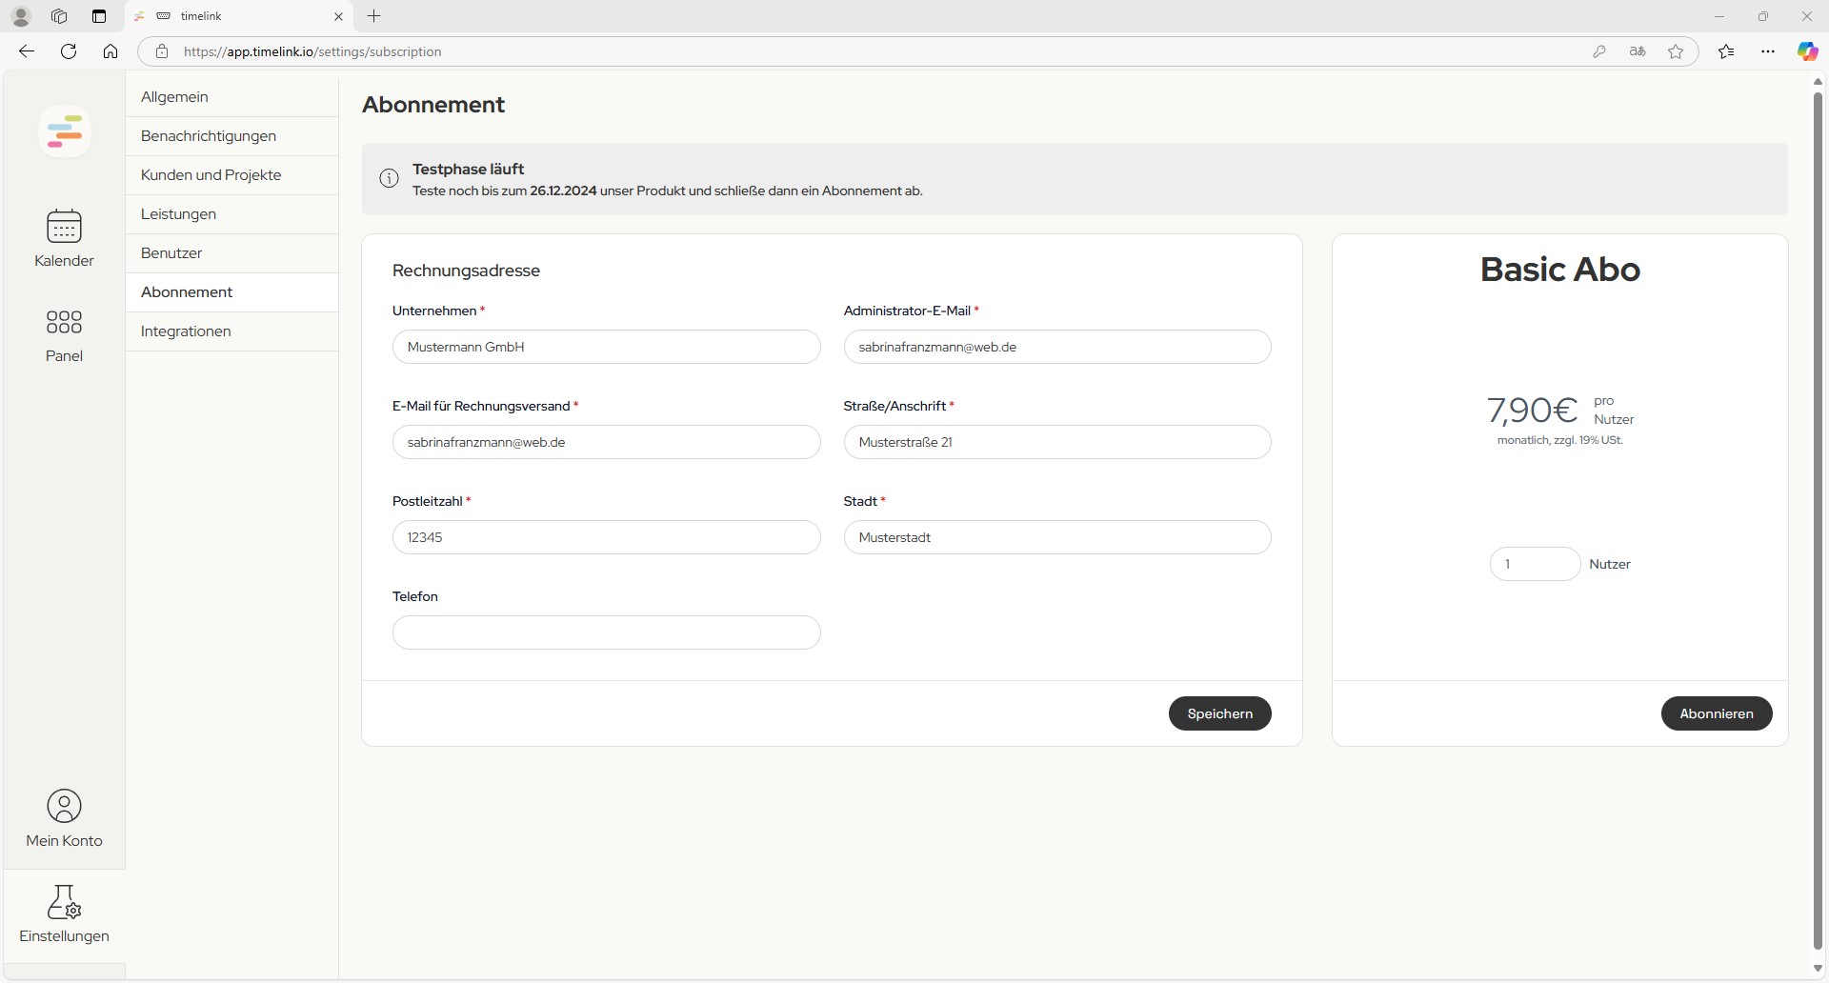Screen dimensions: 1829x983
Task: Click the Stadt input field
Action: pyautogui.click(x=1057, y=537)
